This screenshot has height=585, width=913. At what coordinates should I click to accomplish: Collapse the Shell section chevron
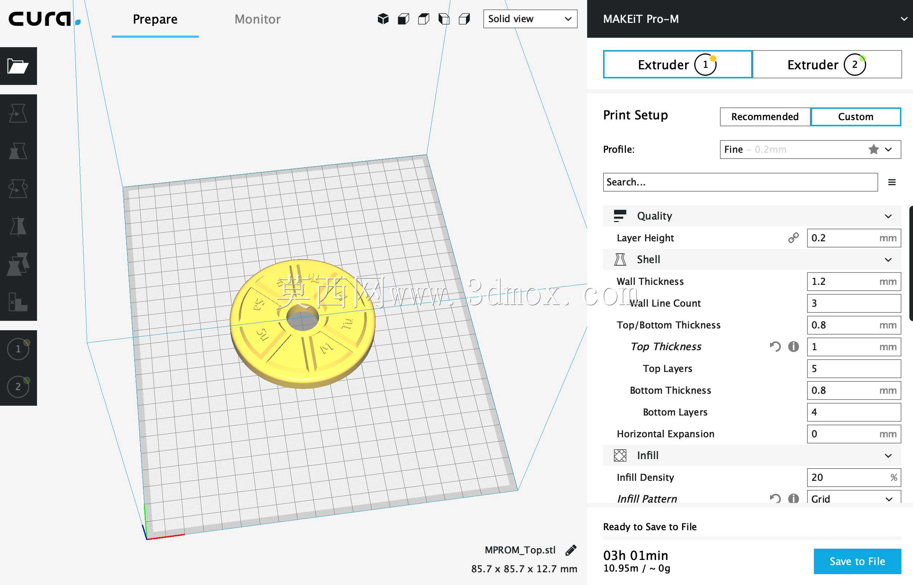click(x=888, y=260)
